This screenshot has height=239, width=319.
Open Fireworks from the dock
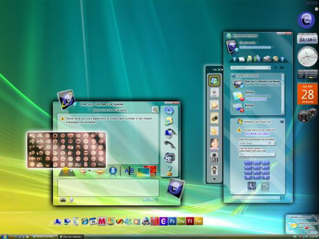[x=198, y=221]
